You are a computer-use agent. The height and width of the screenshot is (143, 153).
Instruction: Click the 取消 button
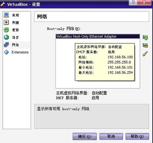[x=111, y=137]
